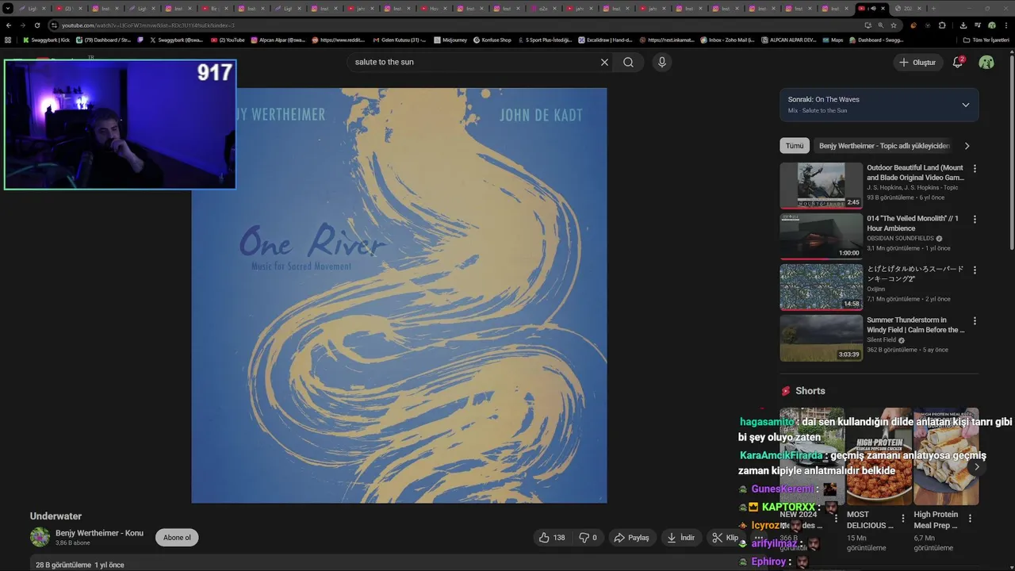Screen dimensions: 1015x571
Task: Subscribe with the Abone ol button
Action: [177, 538]
